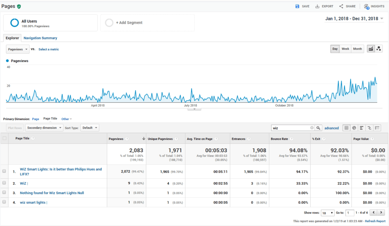
Task: Open the Show rows dropdown
Action: tap(327, 213)
